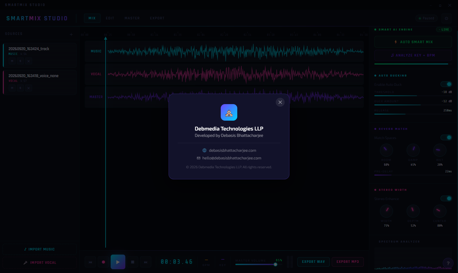Viewport: 458px width, 273px height.
Task: Export the mix as MP3
Action: (348, 262)
